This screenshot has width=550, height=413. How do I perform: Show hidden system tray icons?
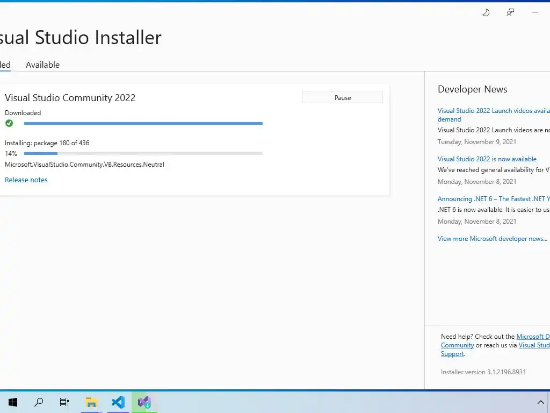click(x=540, y=402)
